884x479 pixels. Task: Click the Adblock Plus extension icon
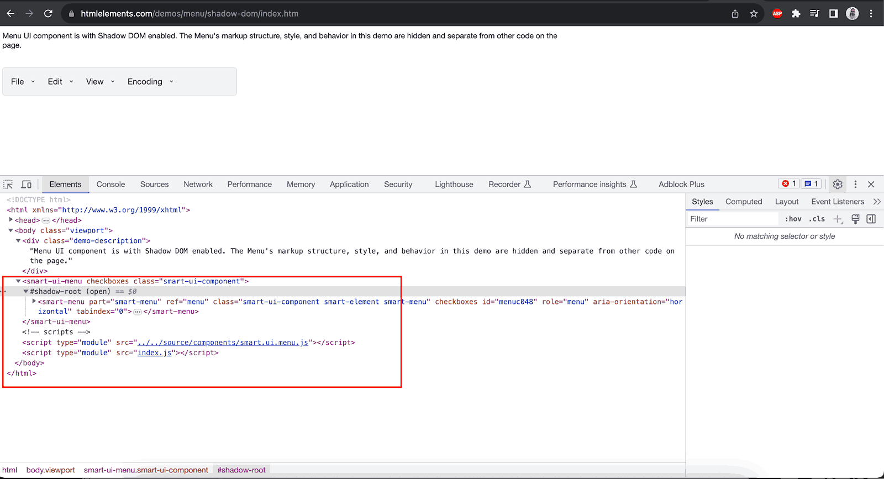click(x=777, y=14)
